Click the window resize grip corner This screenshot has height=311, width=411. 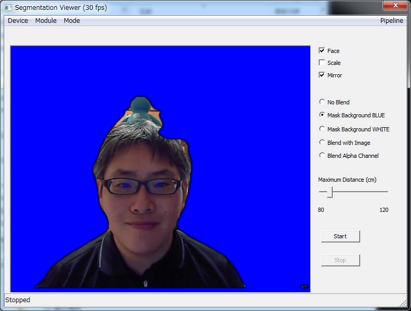[x=403, y=303]
